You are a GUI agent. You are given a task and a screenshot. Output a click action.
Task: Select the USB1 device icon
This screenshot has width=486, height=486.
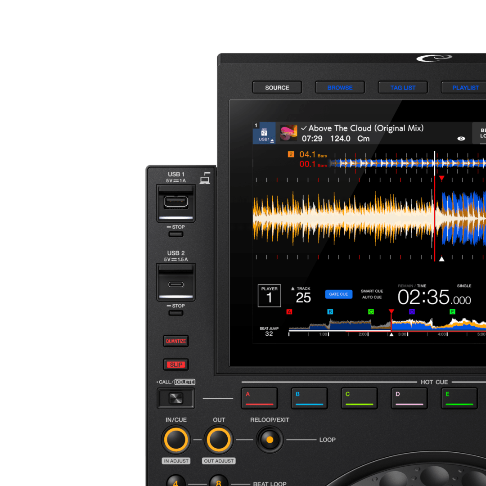[x=265, y=133]
